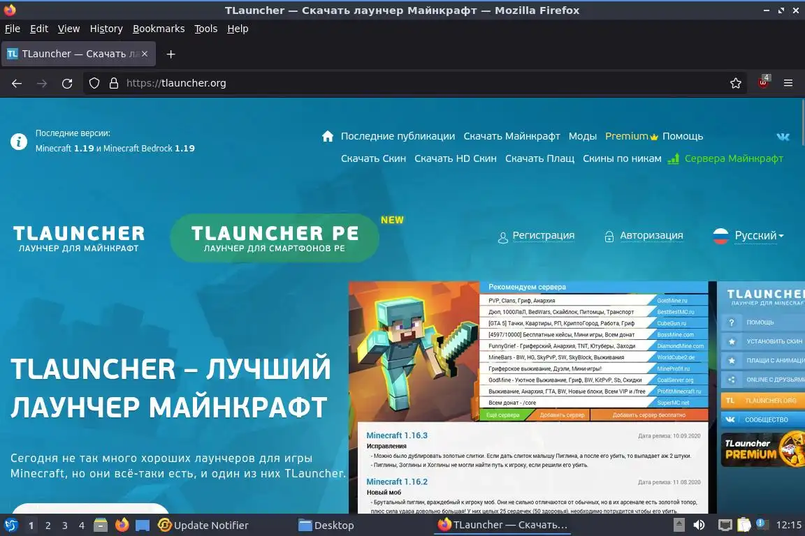
Task: Open the Скачать Скин link
Action: (x=373, y=158)
